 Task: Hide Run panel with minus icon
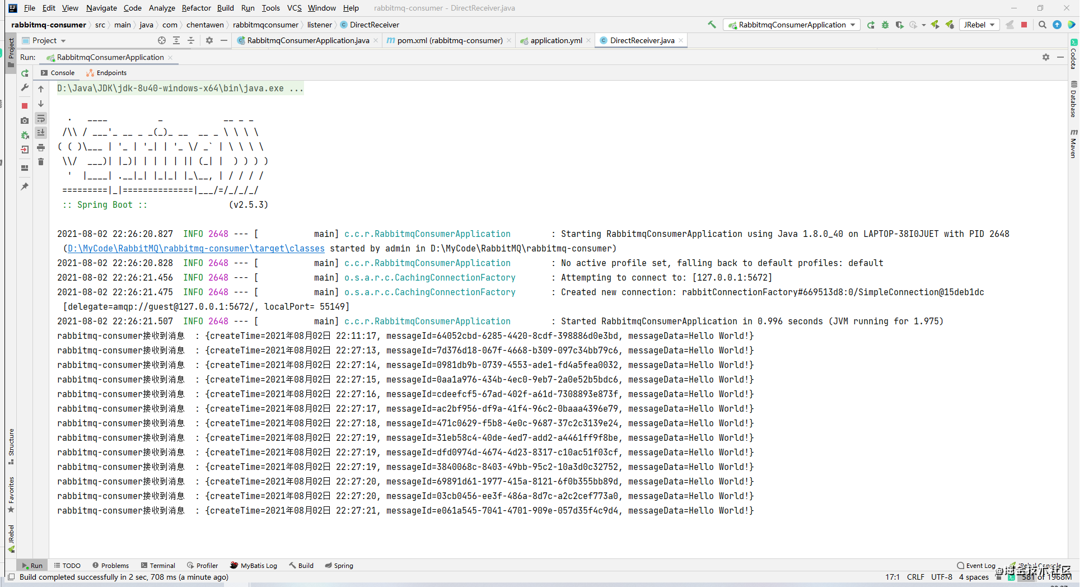[x=1060, y=57]
